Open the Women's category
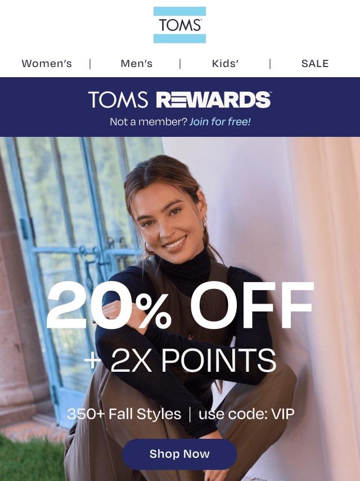360x481 pixels. tap(47, 64)
